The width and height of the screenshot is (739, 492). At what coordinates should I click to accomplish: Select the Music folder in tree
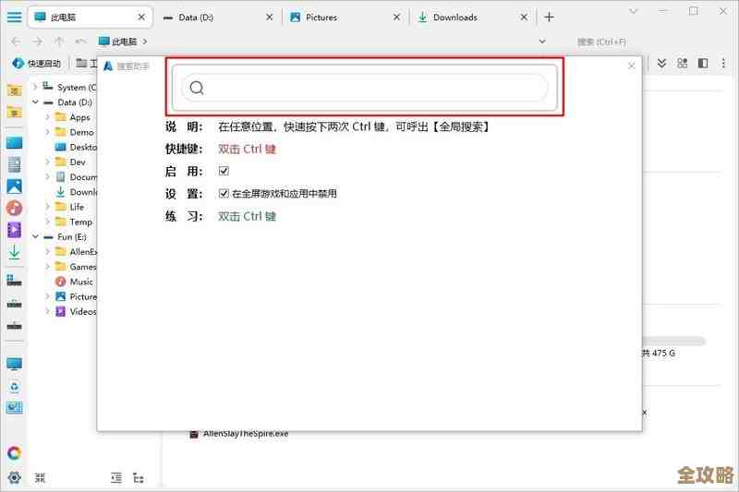coord(81,282)
